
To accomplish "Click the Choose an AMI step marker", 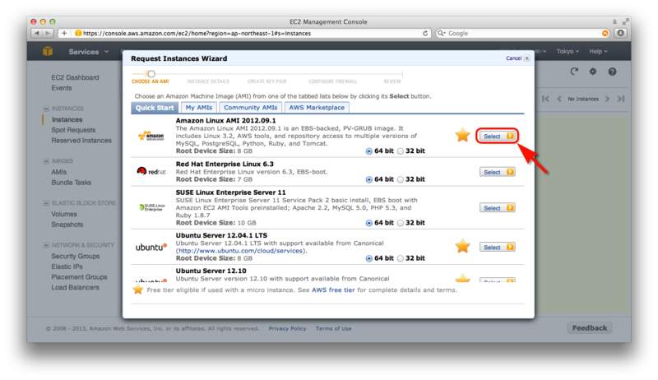I will click(151, 74).
